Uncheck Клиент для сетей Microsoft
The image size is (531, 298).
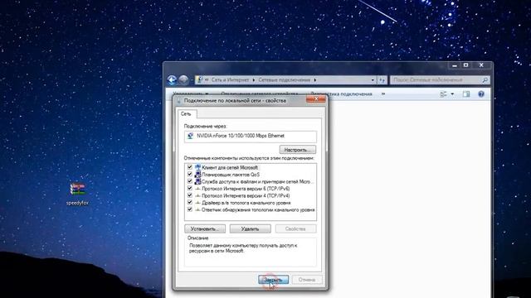pos(190,167)
